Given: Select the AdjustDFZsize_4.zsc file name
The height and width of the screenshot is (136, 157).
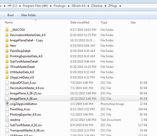Looking at the screenshot, I should 23,83.
